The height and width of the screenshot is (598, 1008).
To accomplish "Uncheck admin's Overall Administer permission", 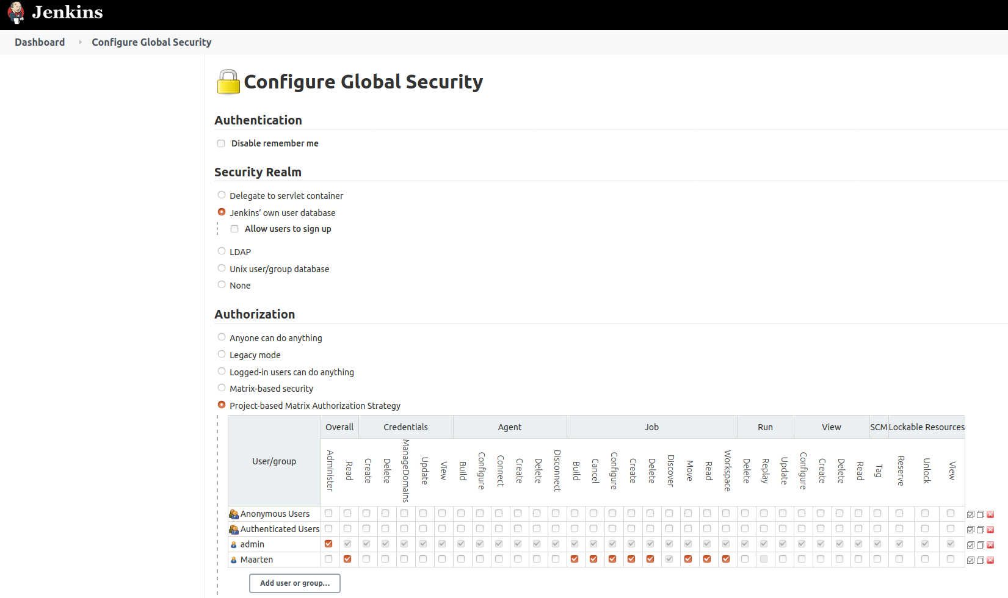I will (328, 544).
